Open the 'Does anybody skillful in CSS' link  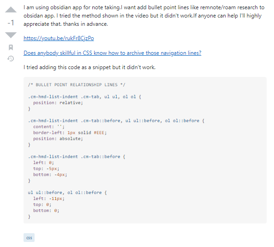coord(113,53)
